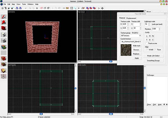Image resolution: width=168 pixels, height=118 pixels.
Task: Enable the Treat as one checkbox
Action: [146, 43]
